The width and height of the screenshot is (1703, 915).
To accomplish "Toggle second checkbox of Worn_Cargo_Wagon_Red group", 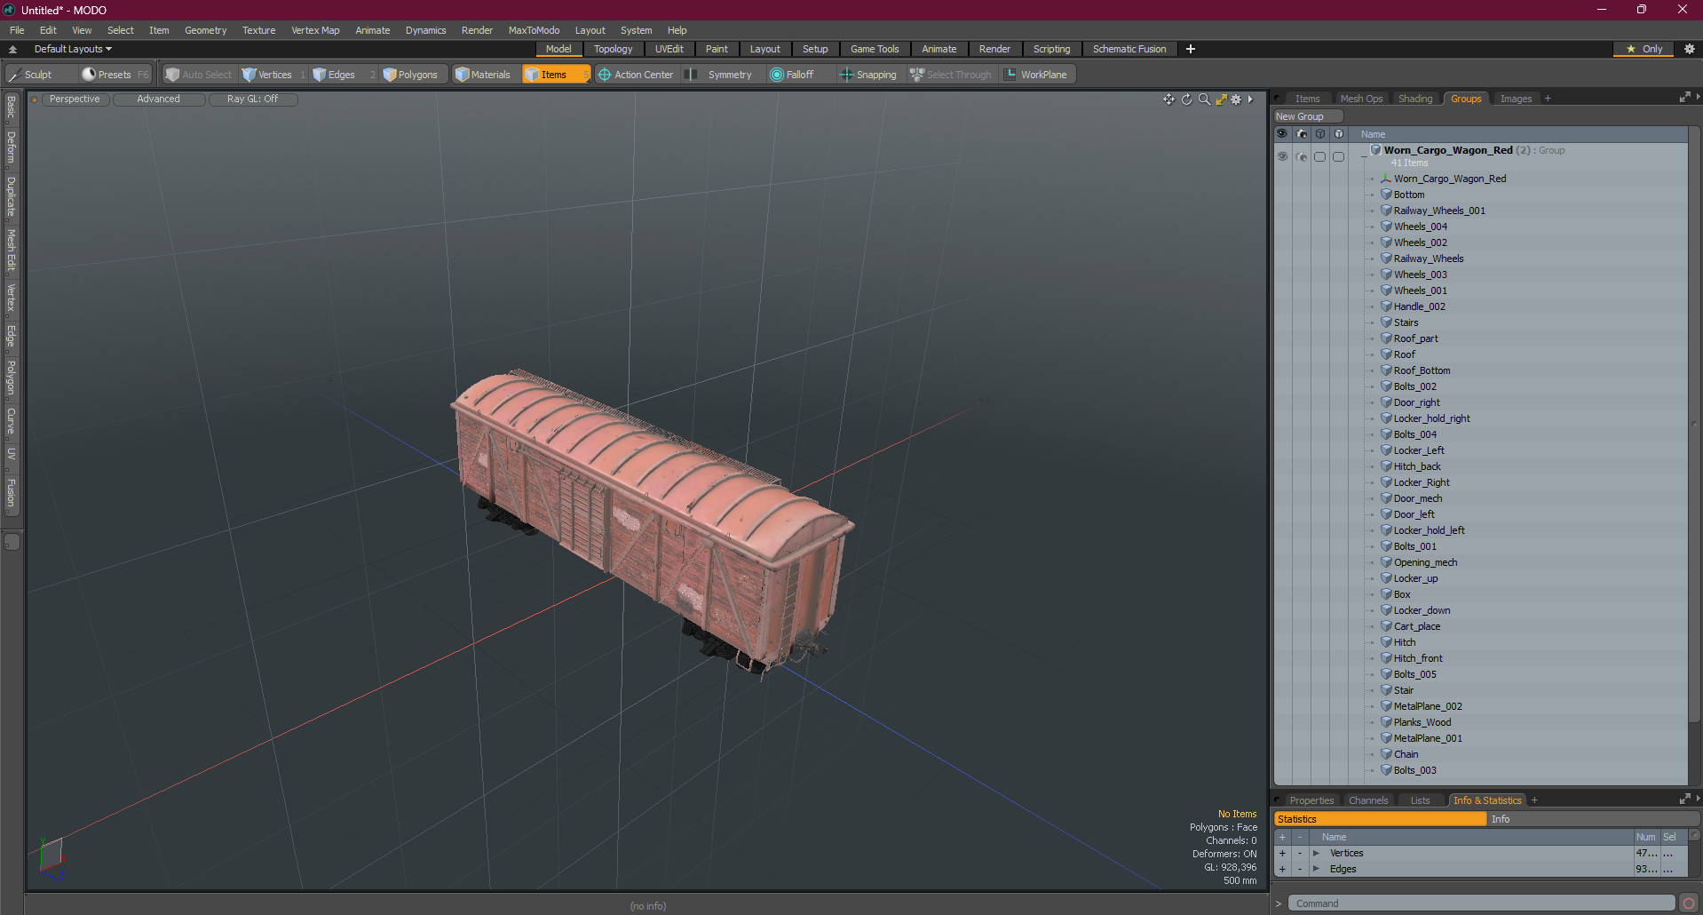I will (x=1339, y=156).
